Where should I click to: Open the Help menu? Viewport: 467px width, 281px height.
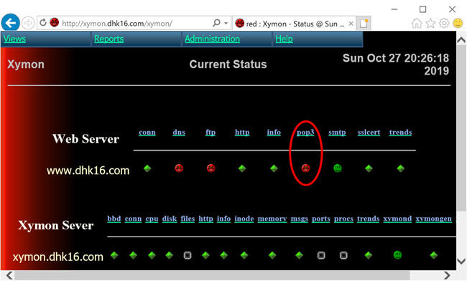click(x=284, y=39)
